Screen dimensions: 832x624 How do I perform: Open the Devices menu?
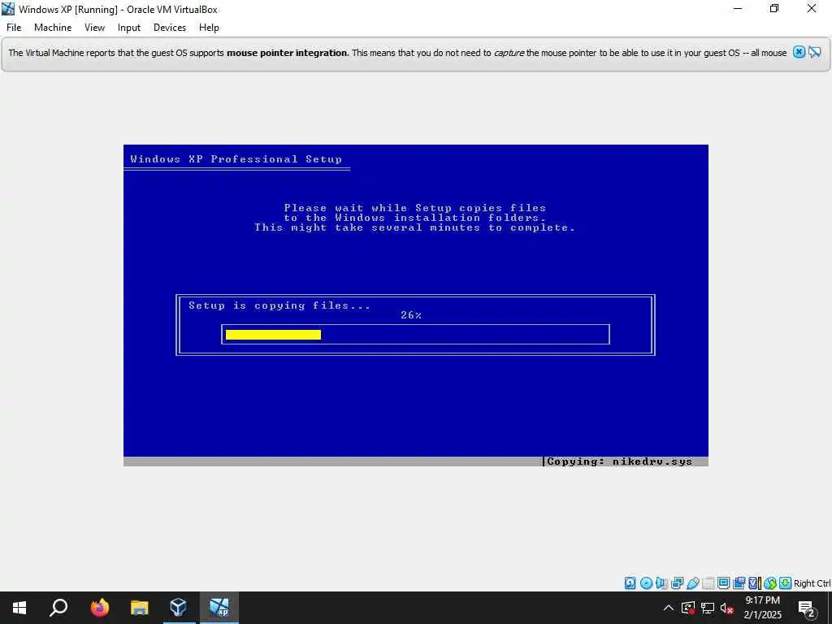[x=170, y=28]
